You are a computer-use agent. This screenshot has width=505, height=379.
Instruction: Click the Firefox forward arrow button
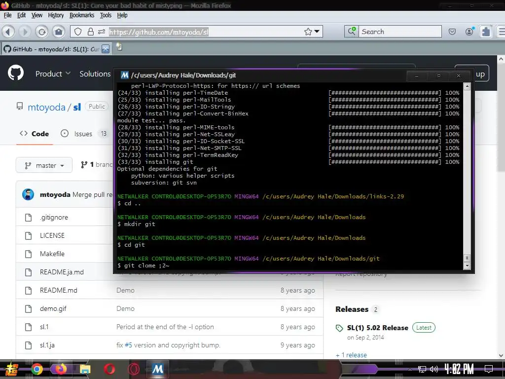(25, 32)
